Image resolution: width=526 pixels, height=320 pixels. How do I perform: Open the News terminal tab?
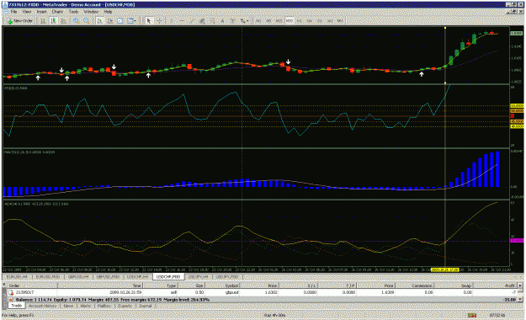pyautogui.click(x=68, y=307)
